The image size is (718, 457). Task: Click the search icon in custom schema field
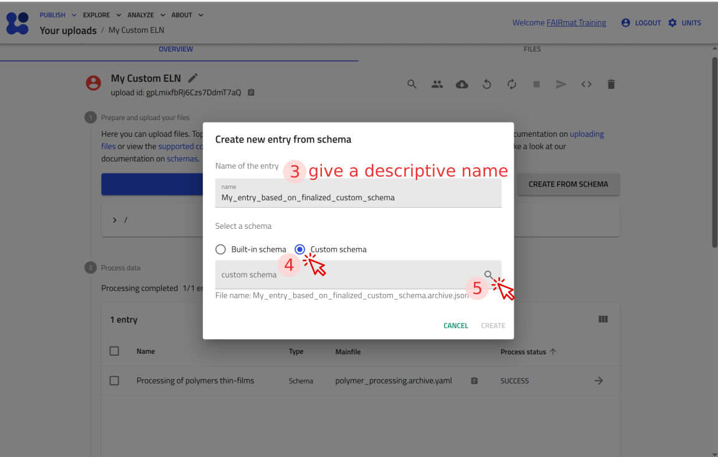[x=489, y=275]
